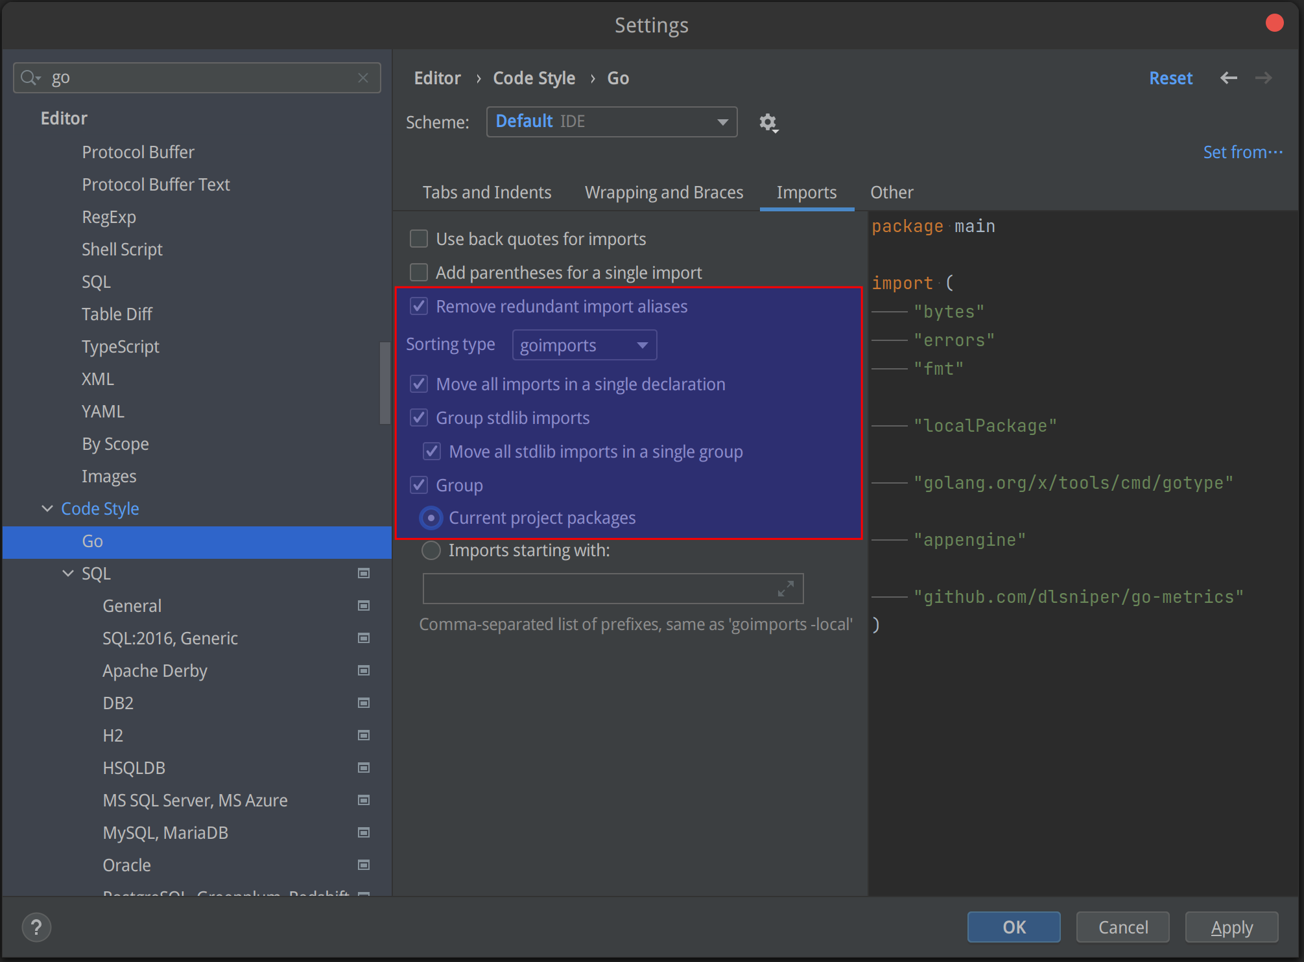Click the help question mark icon
Viewport: 1304px width, 962px height.
36,927
